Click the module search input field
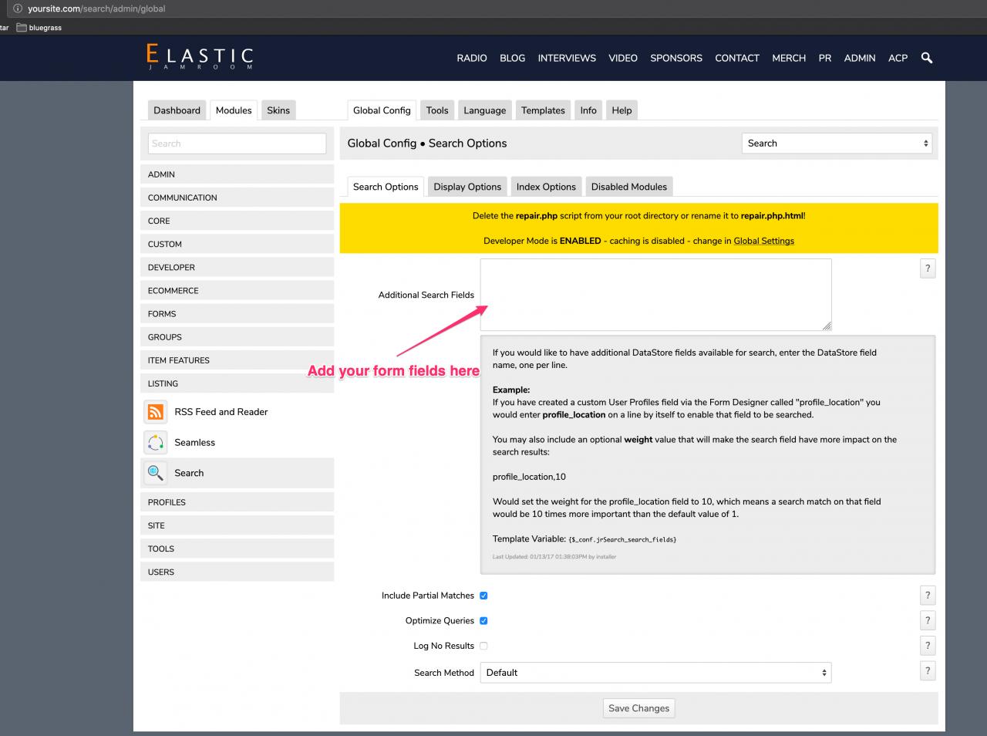987x736 pixels. pyautogui.click(x=237, y=143)
